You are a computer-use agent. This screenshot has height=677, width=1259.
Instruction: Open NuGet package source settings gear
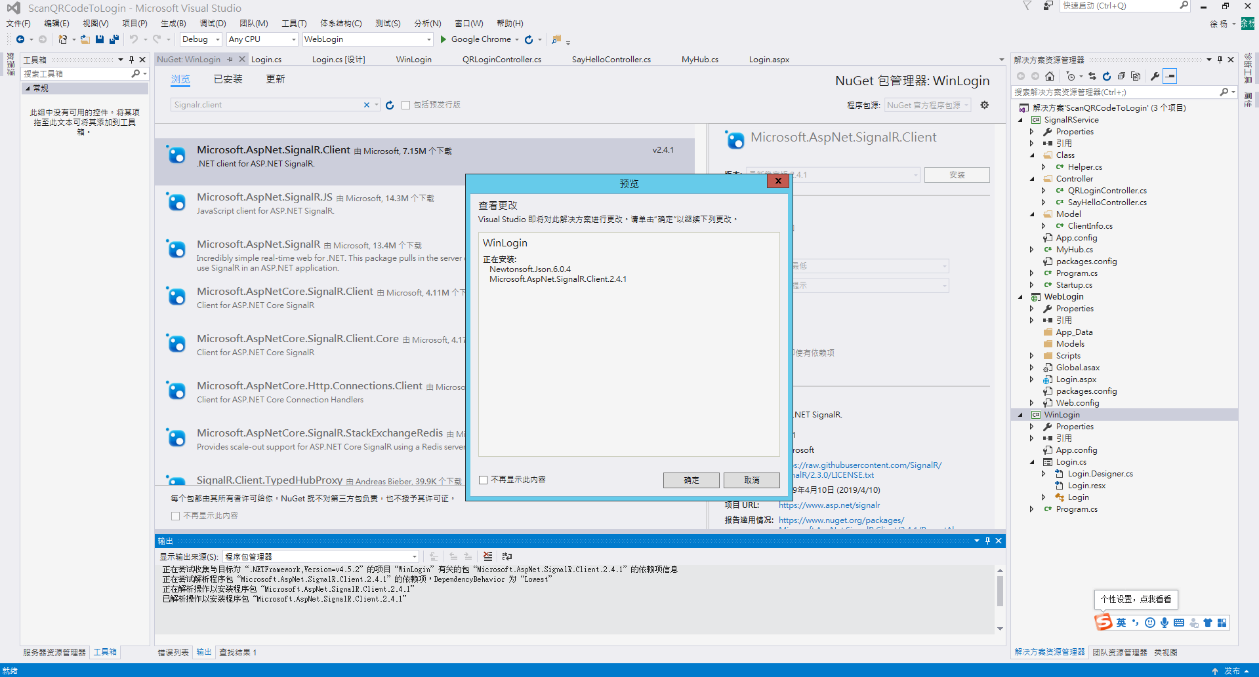[985, 105]
